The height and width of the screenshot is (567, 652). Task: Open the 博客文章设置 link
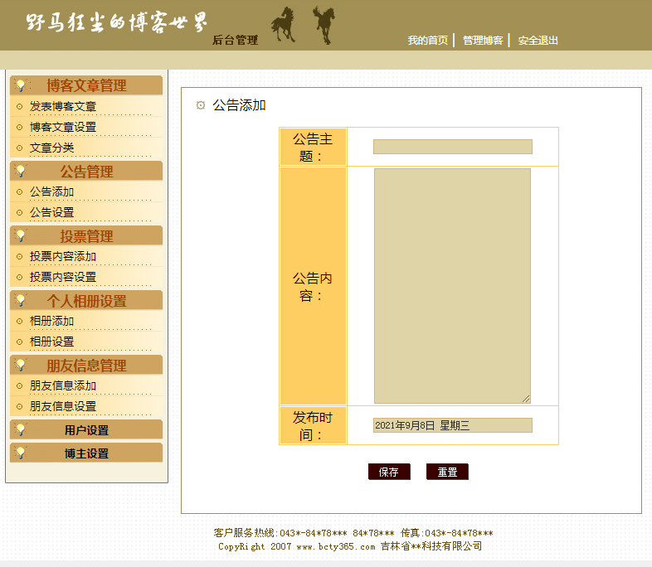point(63,127)
